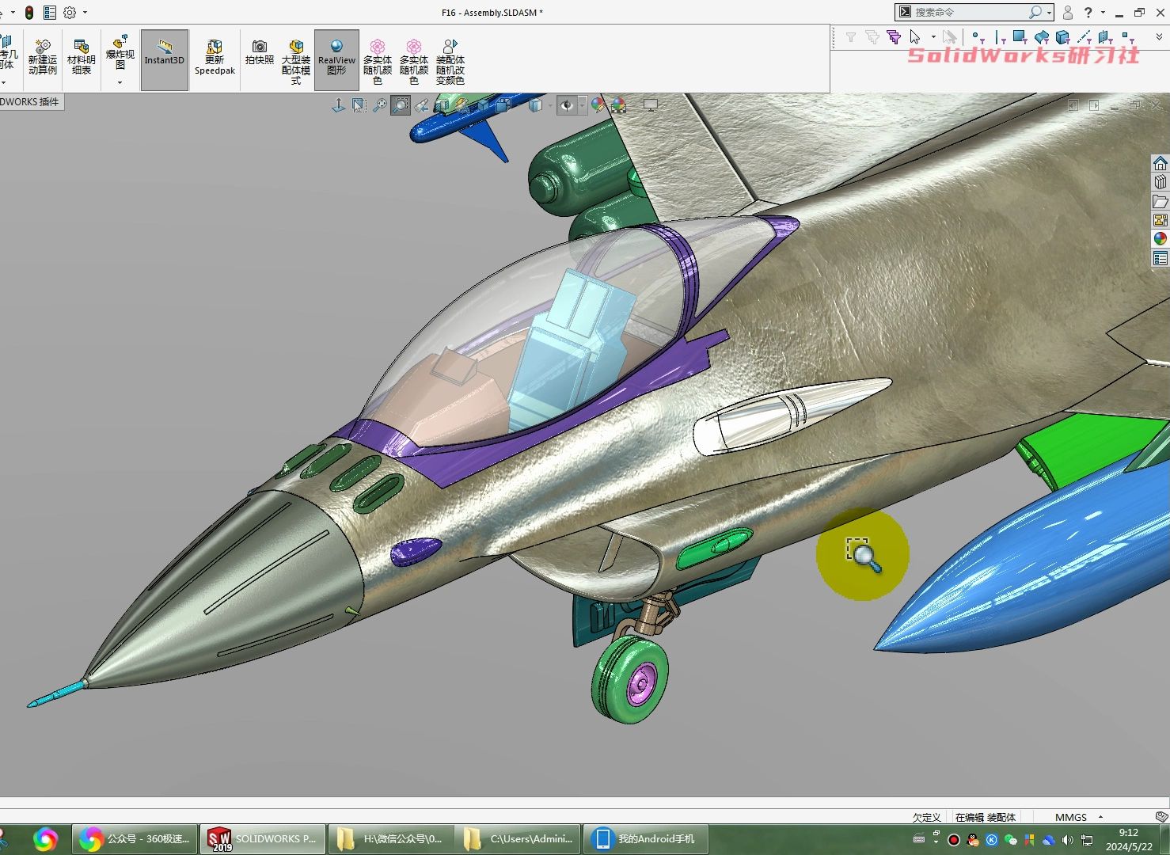Open the Custom Properties tab in task pane
Screen dimensions: 1170x855
[x=1160, y=258]
